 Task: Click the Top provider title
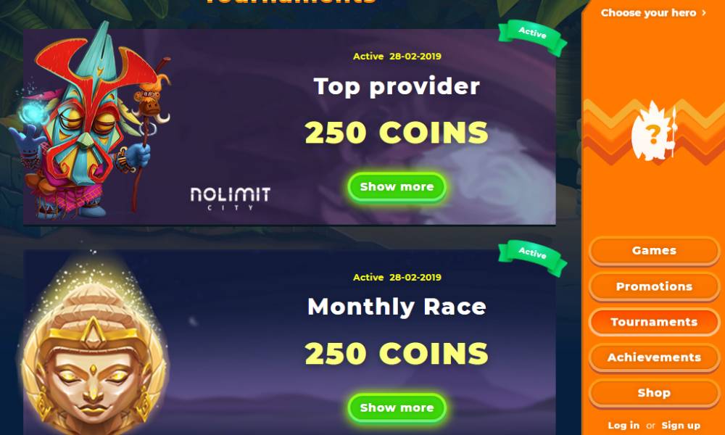pos(397,86)
